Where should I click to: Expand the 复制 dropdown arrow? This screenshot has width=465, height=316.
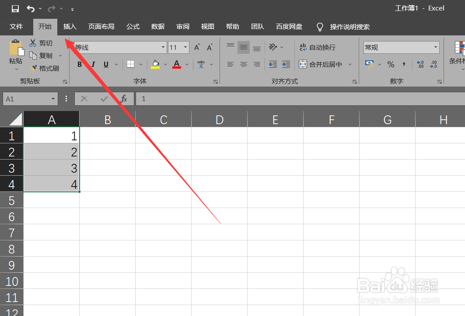tap(60, 56)
